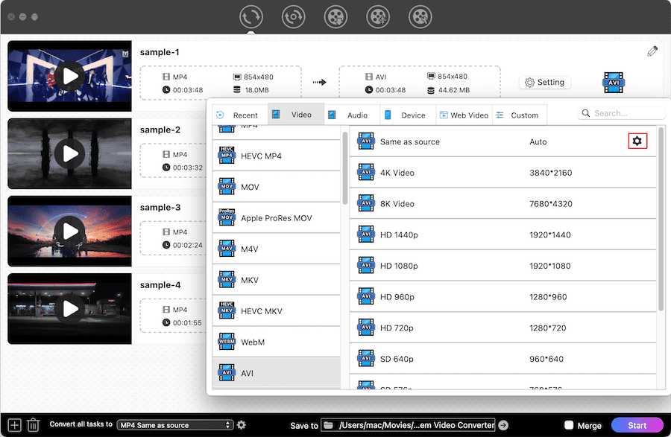The width and height of the screenshot is (671, 437).
Task: Select the M4V format
Action: point(277,249)
